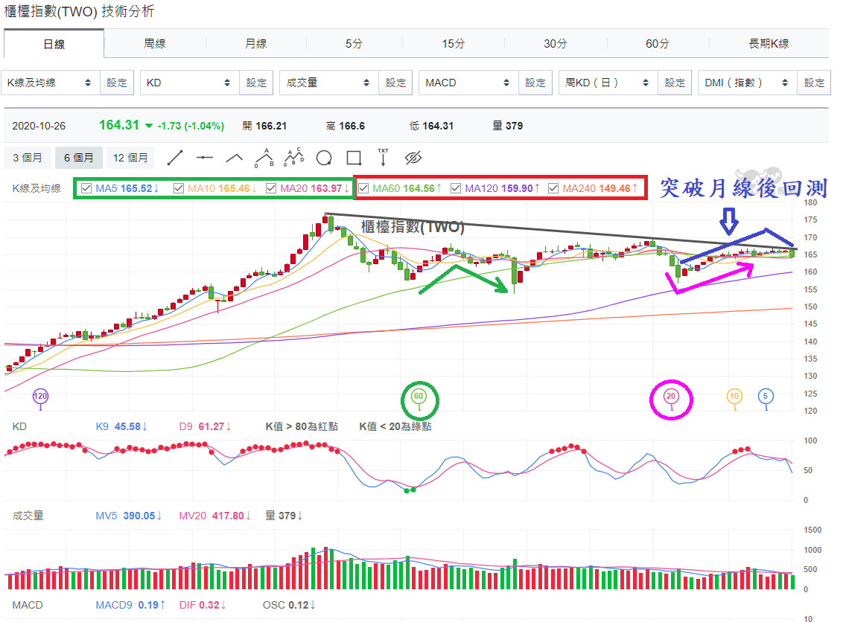843x622 pixels.
Task: Select the angle line drawing tool
Action: click(x=234, y=158)
